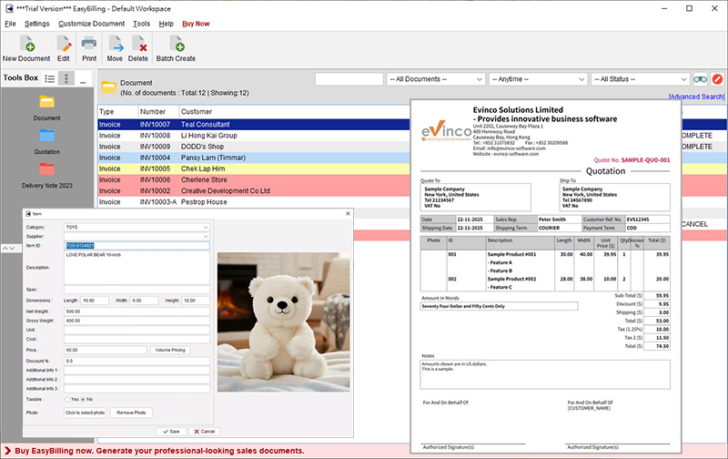Click the Customer column header

294,112
